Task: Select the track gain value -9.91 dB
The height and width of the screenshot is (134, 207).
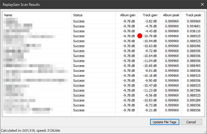Action: (151, 71)
